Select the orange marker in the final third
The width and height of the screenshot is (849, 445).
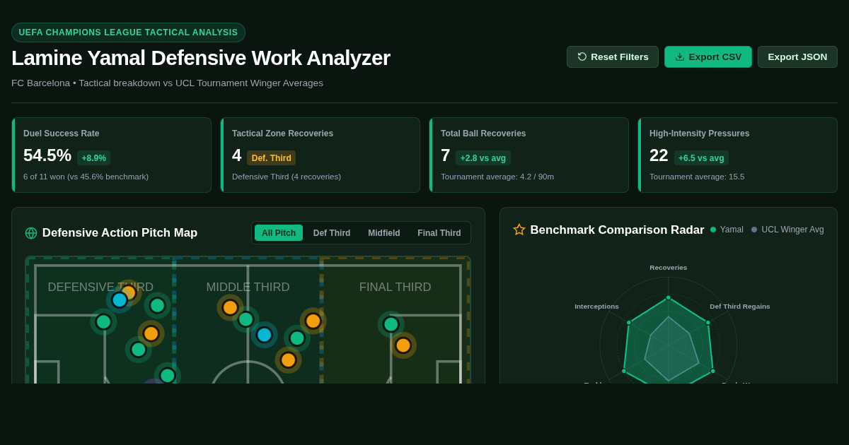point(403,345)
